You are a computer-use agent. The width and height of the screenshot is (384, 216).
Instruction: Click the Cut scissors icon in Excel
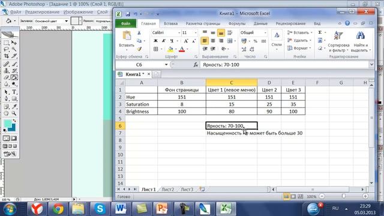(x=139, y=33)
